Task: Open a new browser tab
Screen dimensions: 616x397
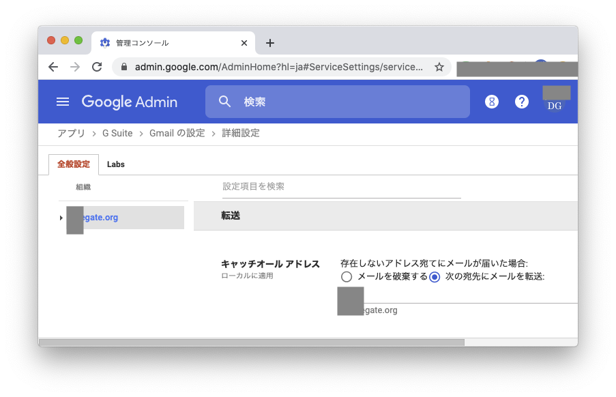Action: [x=270, y=43]
